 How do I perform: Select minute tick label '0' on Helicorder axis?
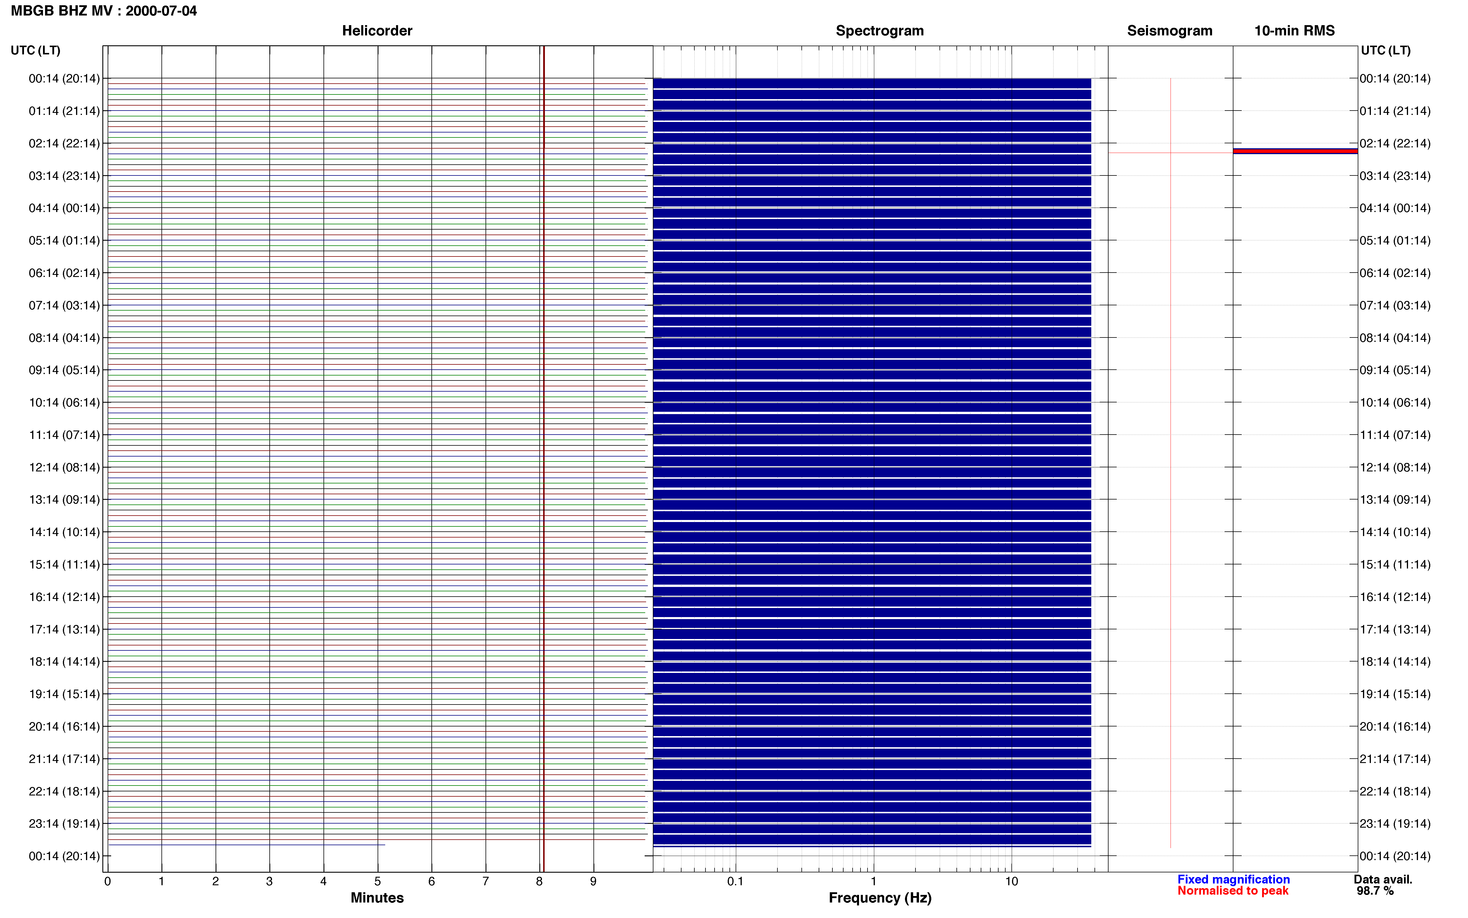[x=107, y=881]
